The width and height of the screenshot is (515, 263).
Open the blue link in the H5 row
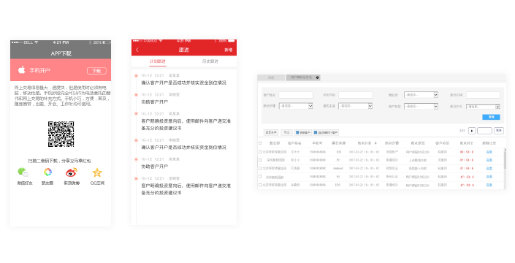click(x=489, y=177)
